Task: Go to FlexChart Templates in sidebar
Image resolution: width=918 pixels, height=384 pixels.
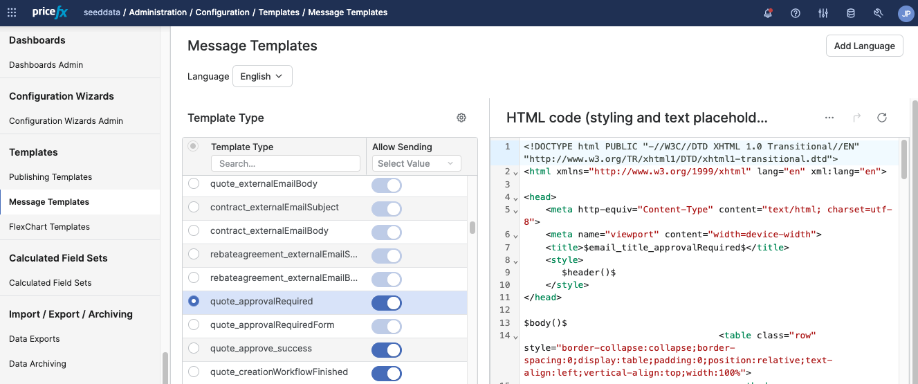Action: (49, 227)
